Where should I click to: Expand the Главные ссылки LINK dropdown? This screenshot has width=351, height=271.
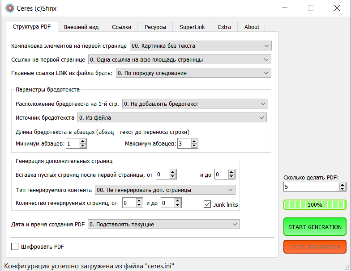coord(193,73)
